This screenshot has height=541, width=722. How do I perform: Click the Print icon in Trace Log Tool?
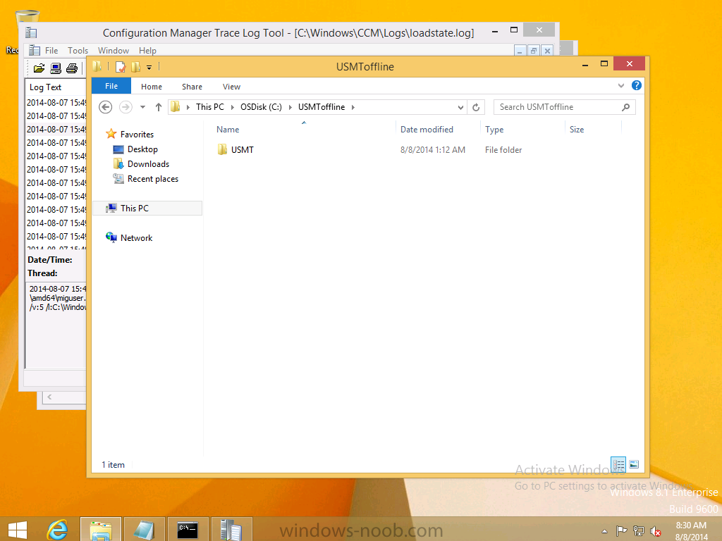[72, 68]
